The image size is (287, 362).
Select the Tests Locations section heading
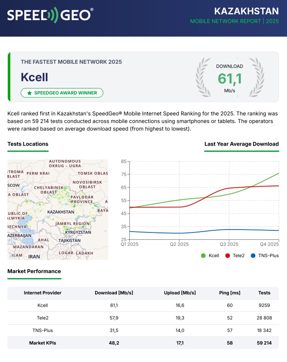(28, 144)
